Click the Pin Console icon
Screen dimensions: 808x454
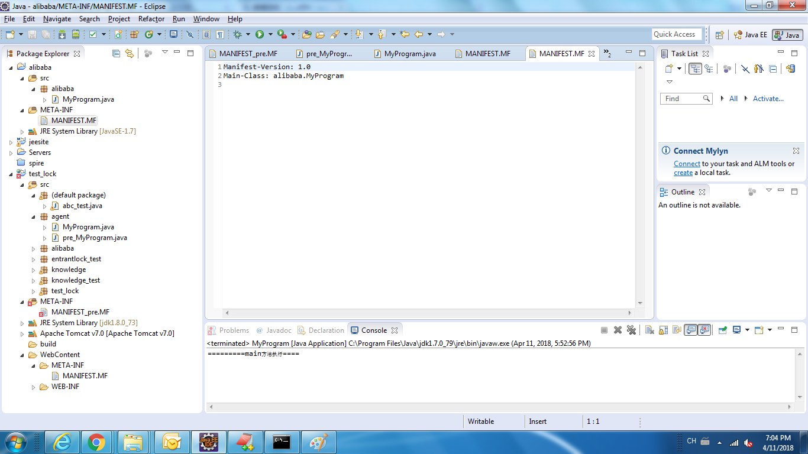(x=722, y=330)
